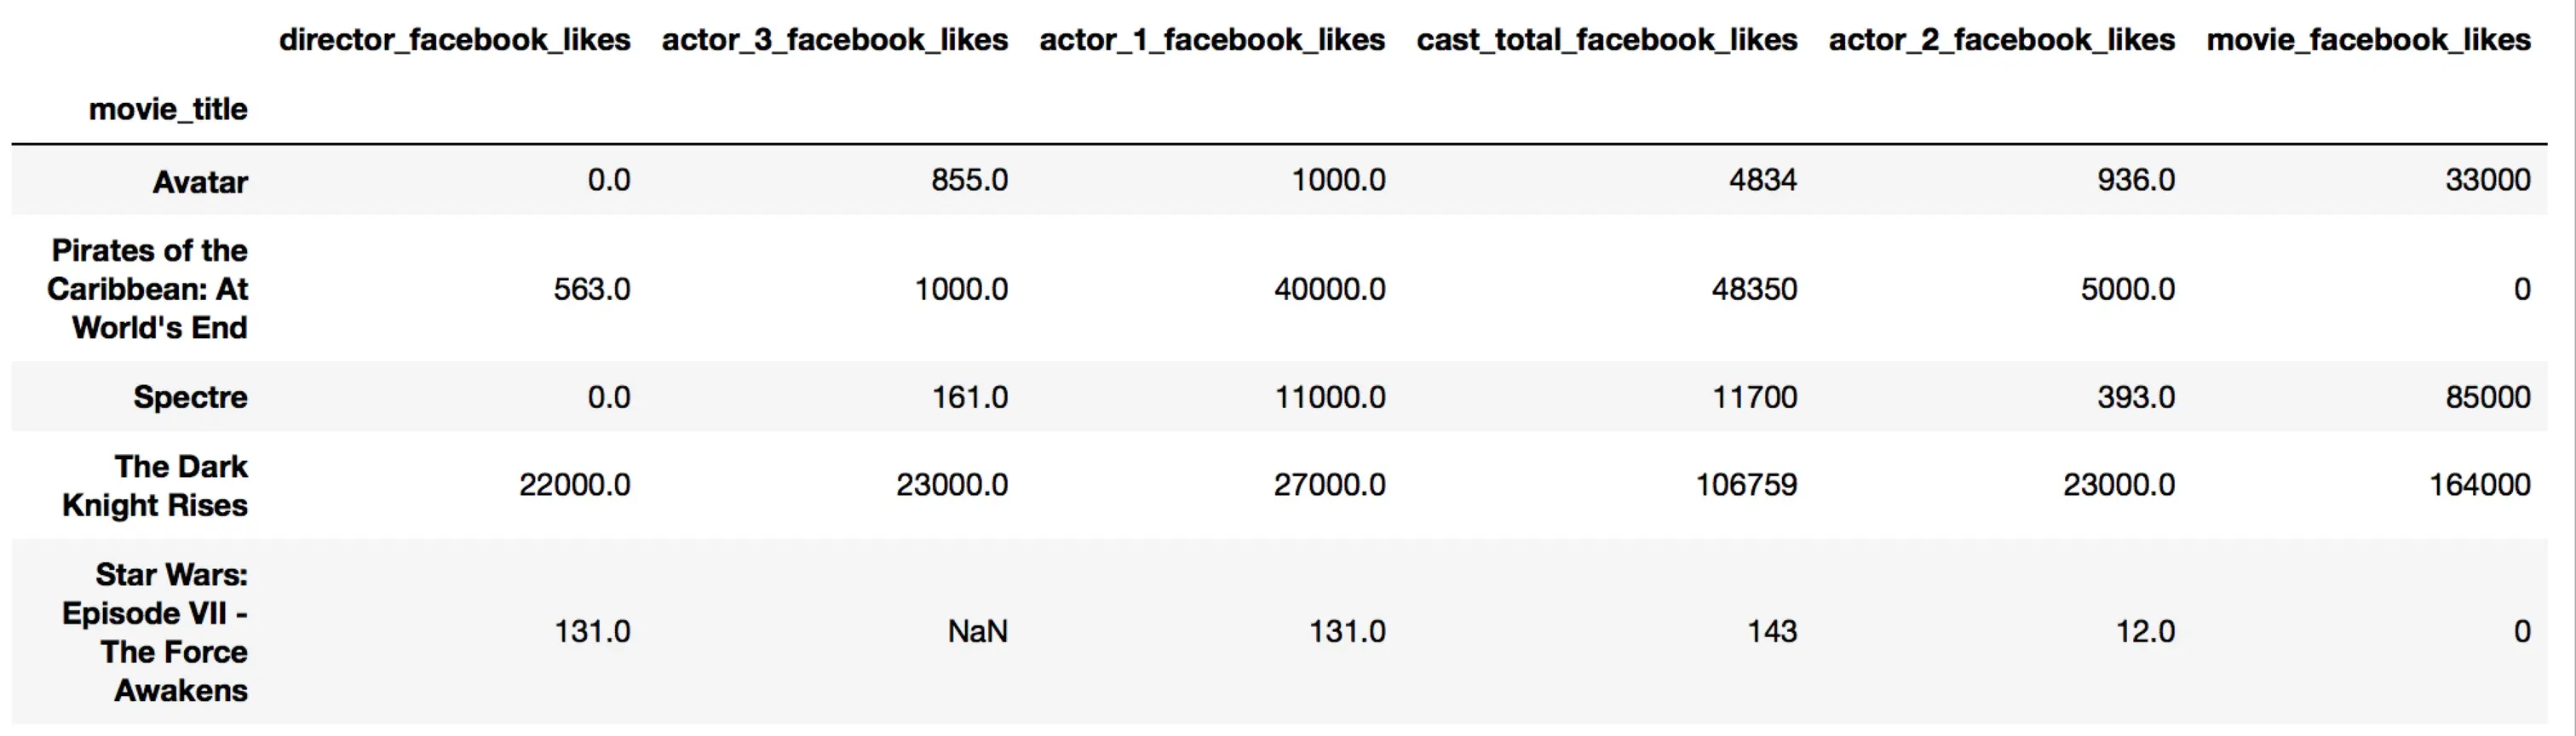
Task: Click the movie_facebook_likes column header
Action: point(2368,40)
